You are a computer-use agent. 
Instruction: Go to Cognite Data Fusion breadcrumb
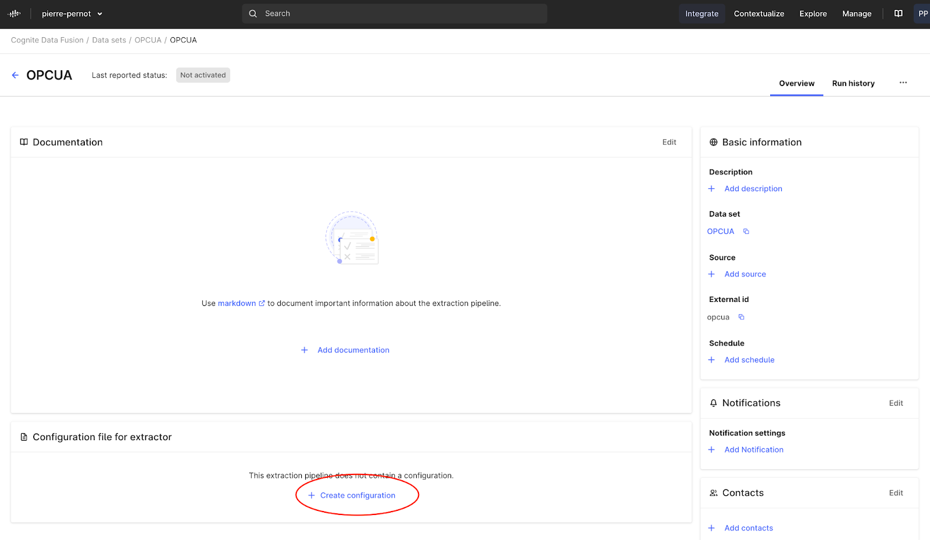[47, 40]
